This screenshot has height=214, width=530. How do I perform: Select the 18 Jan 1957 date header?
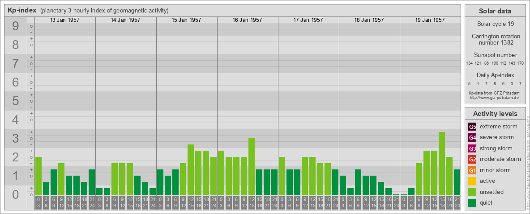369,20
